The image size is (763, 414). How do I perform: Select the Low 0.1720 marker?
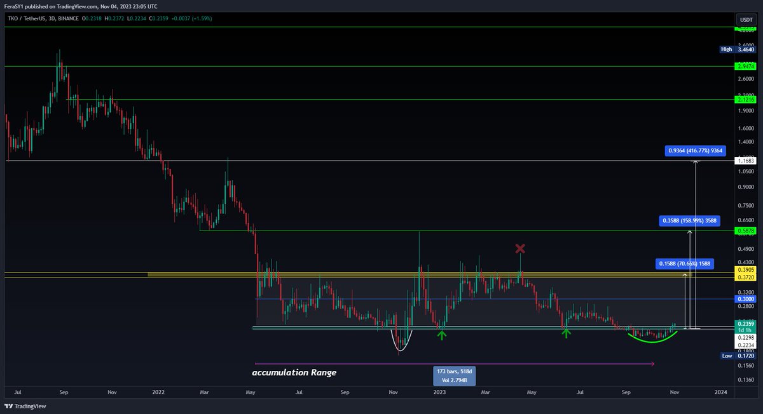point(738,356)
